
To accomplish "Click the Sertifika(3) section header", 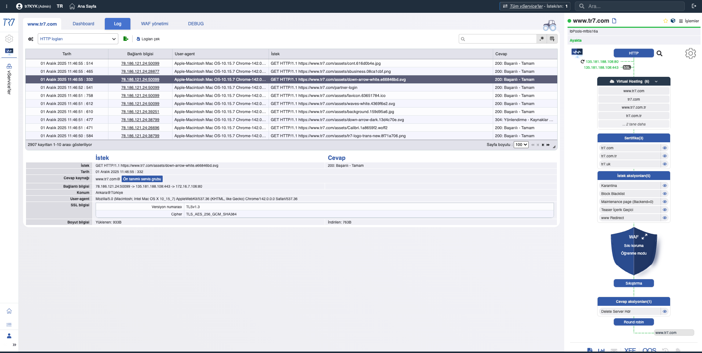I will tap(634, 138).
